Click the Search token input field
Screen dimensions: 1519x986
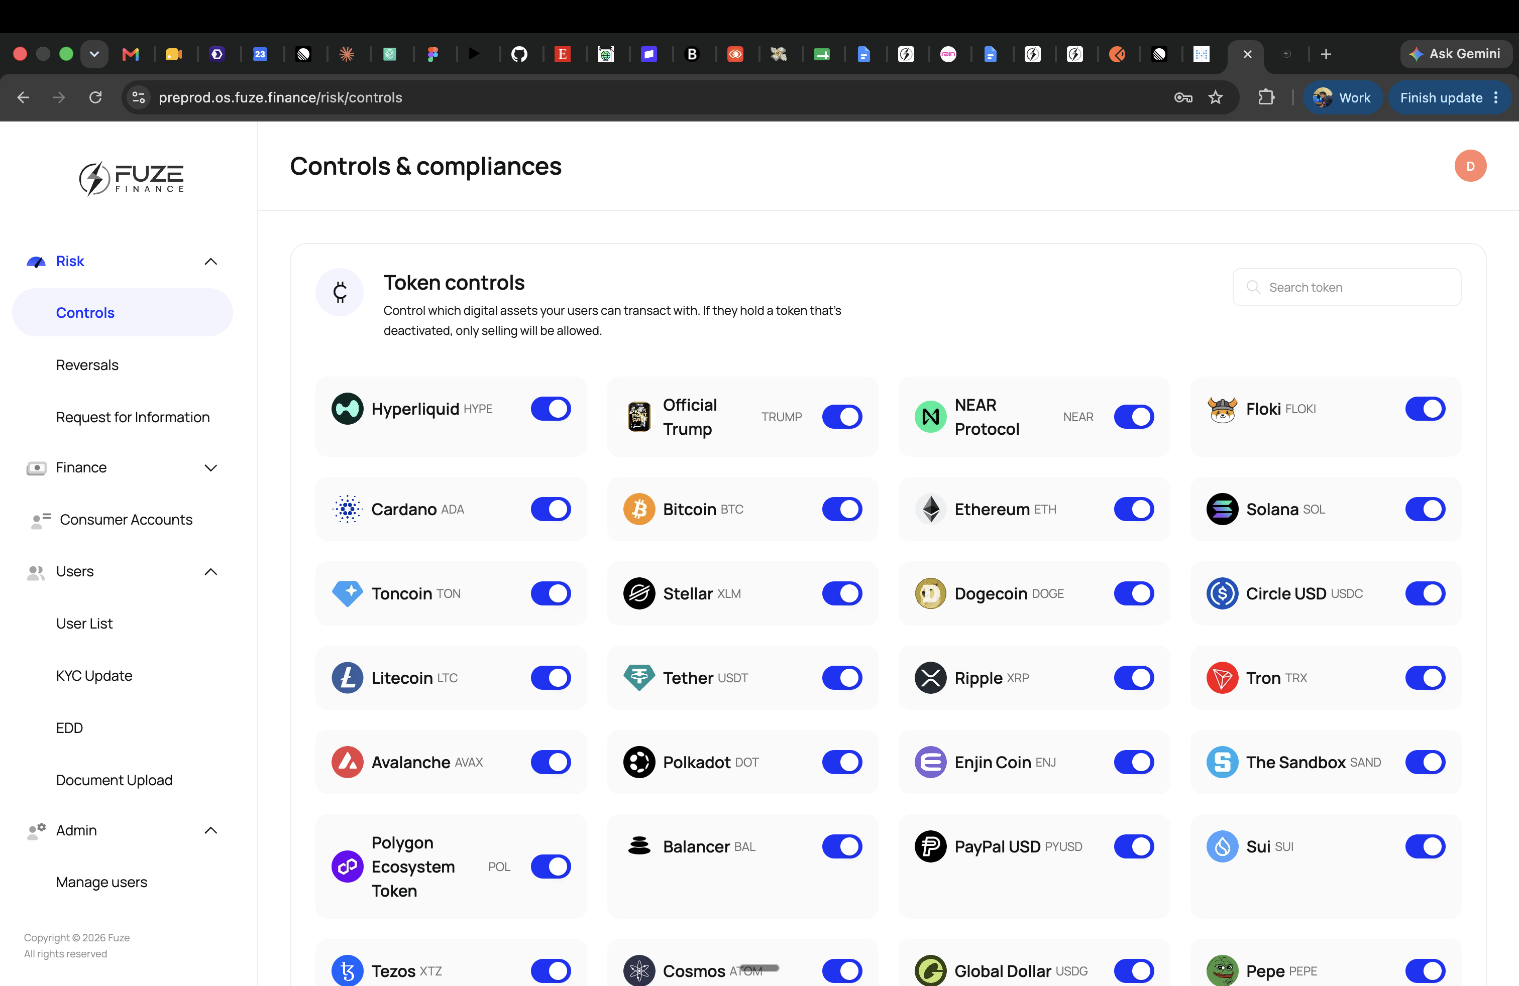1347,287
